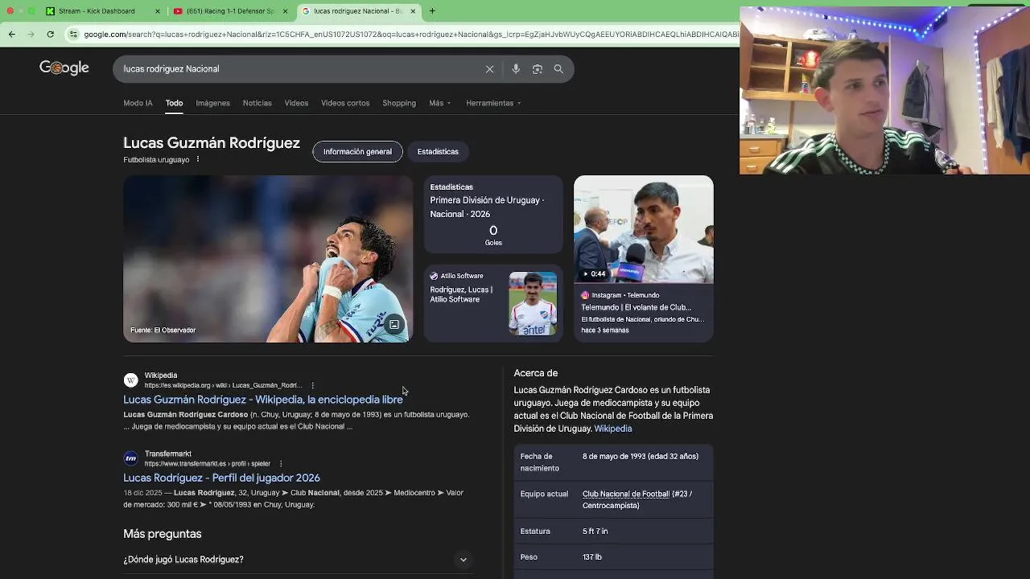The width and height of the screenshot is (1030, 579).
Task: Click the site info icon in the address bar
Action: click(x=73, y=34)
